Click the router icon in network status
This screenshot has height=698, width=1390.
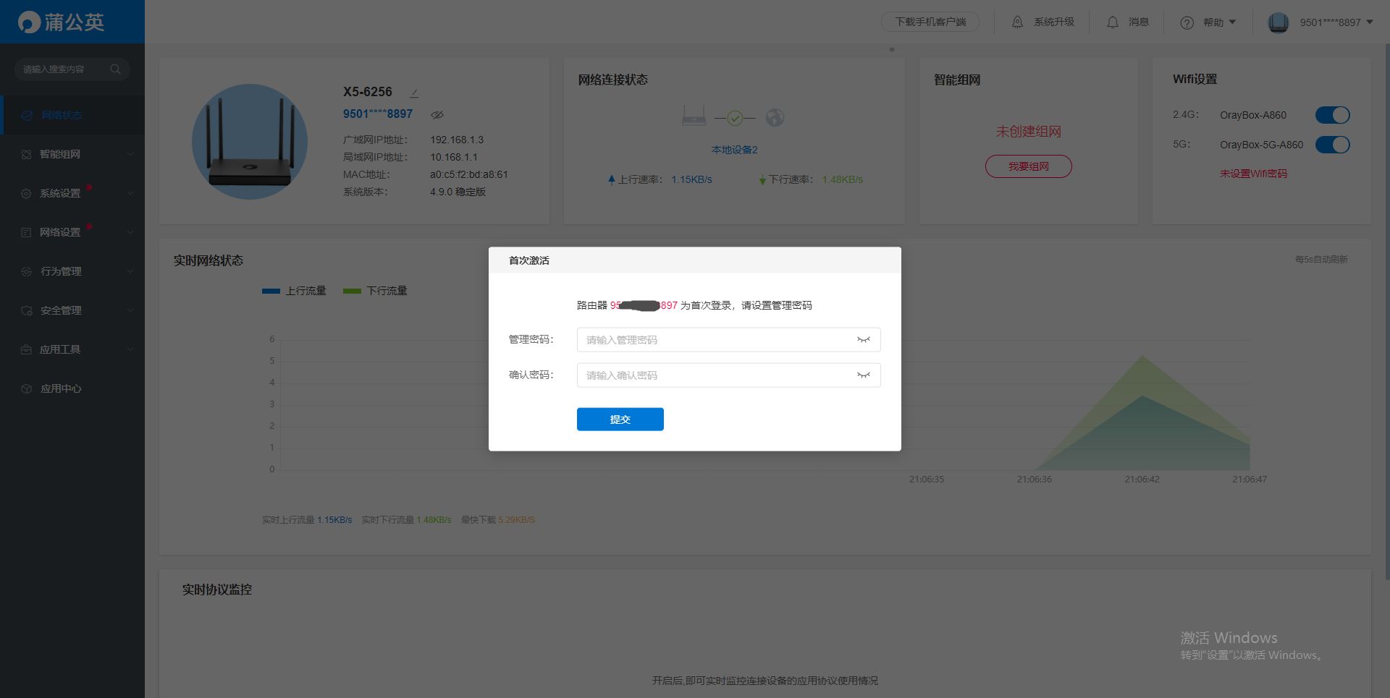coord(694,116)
